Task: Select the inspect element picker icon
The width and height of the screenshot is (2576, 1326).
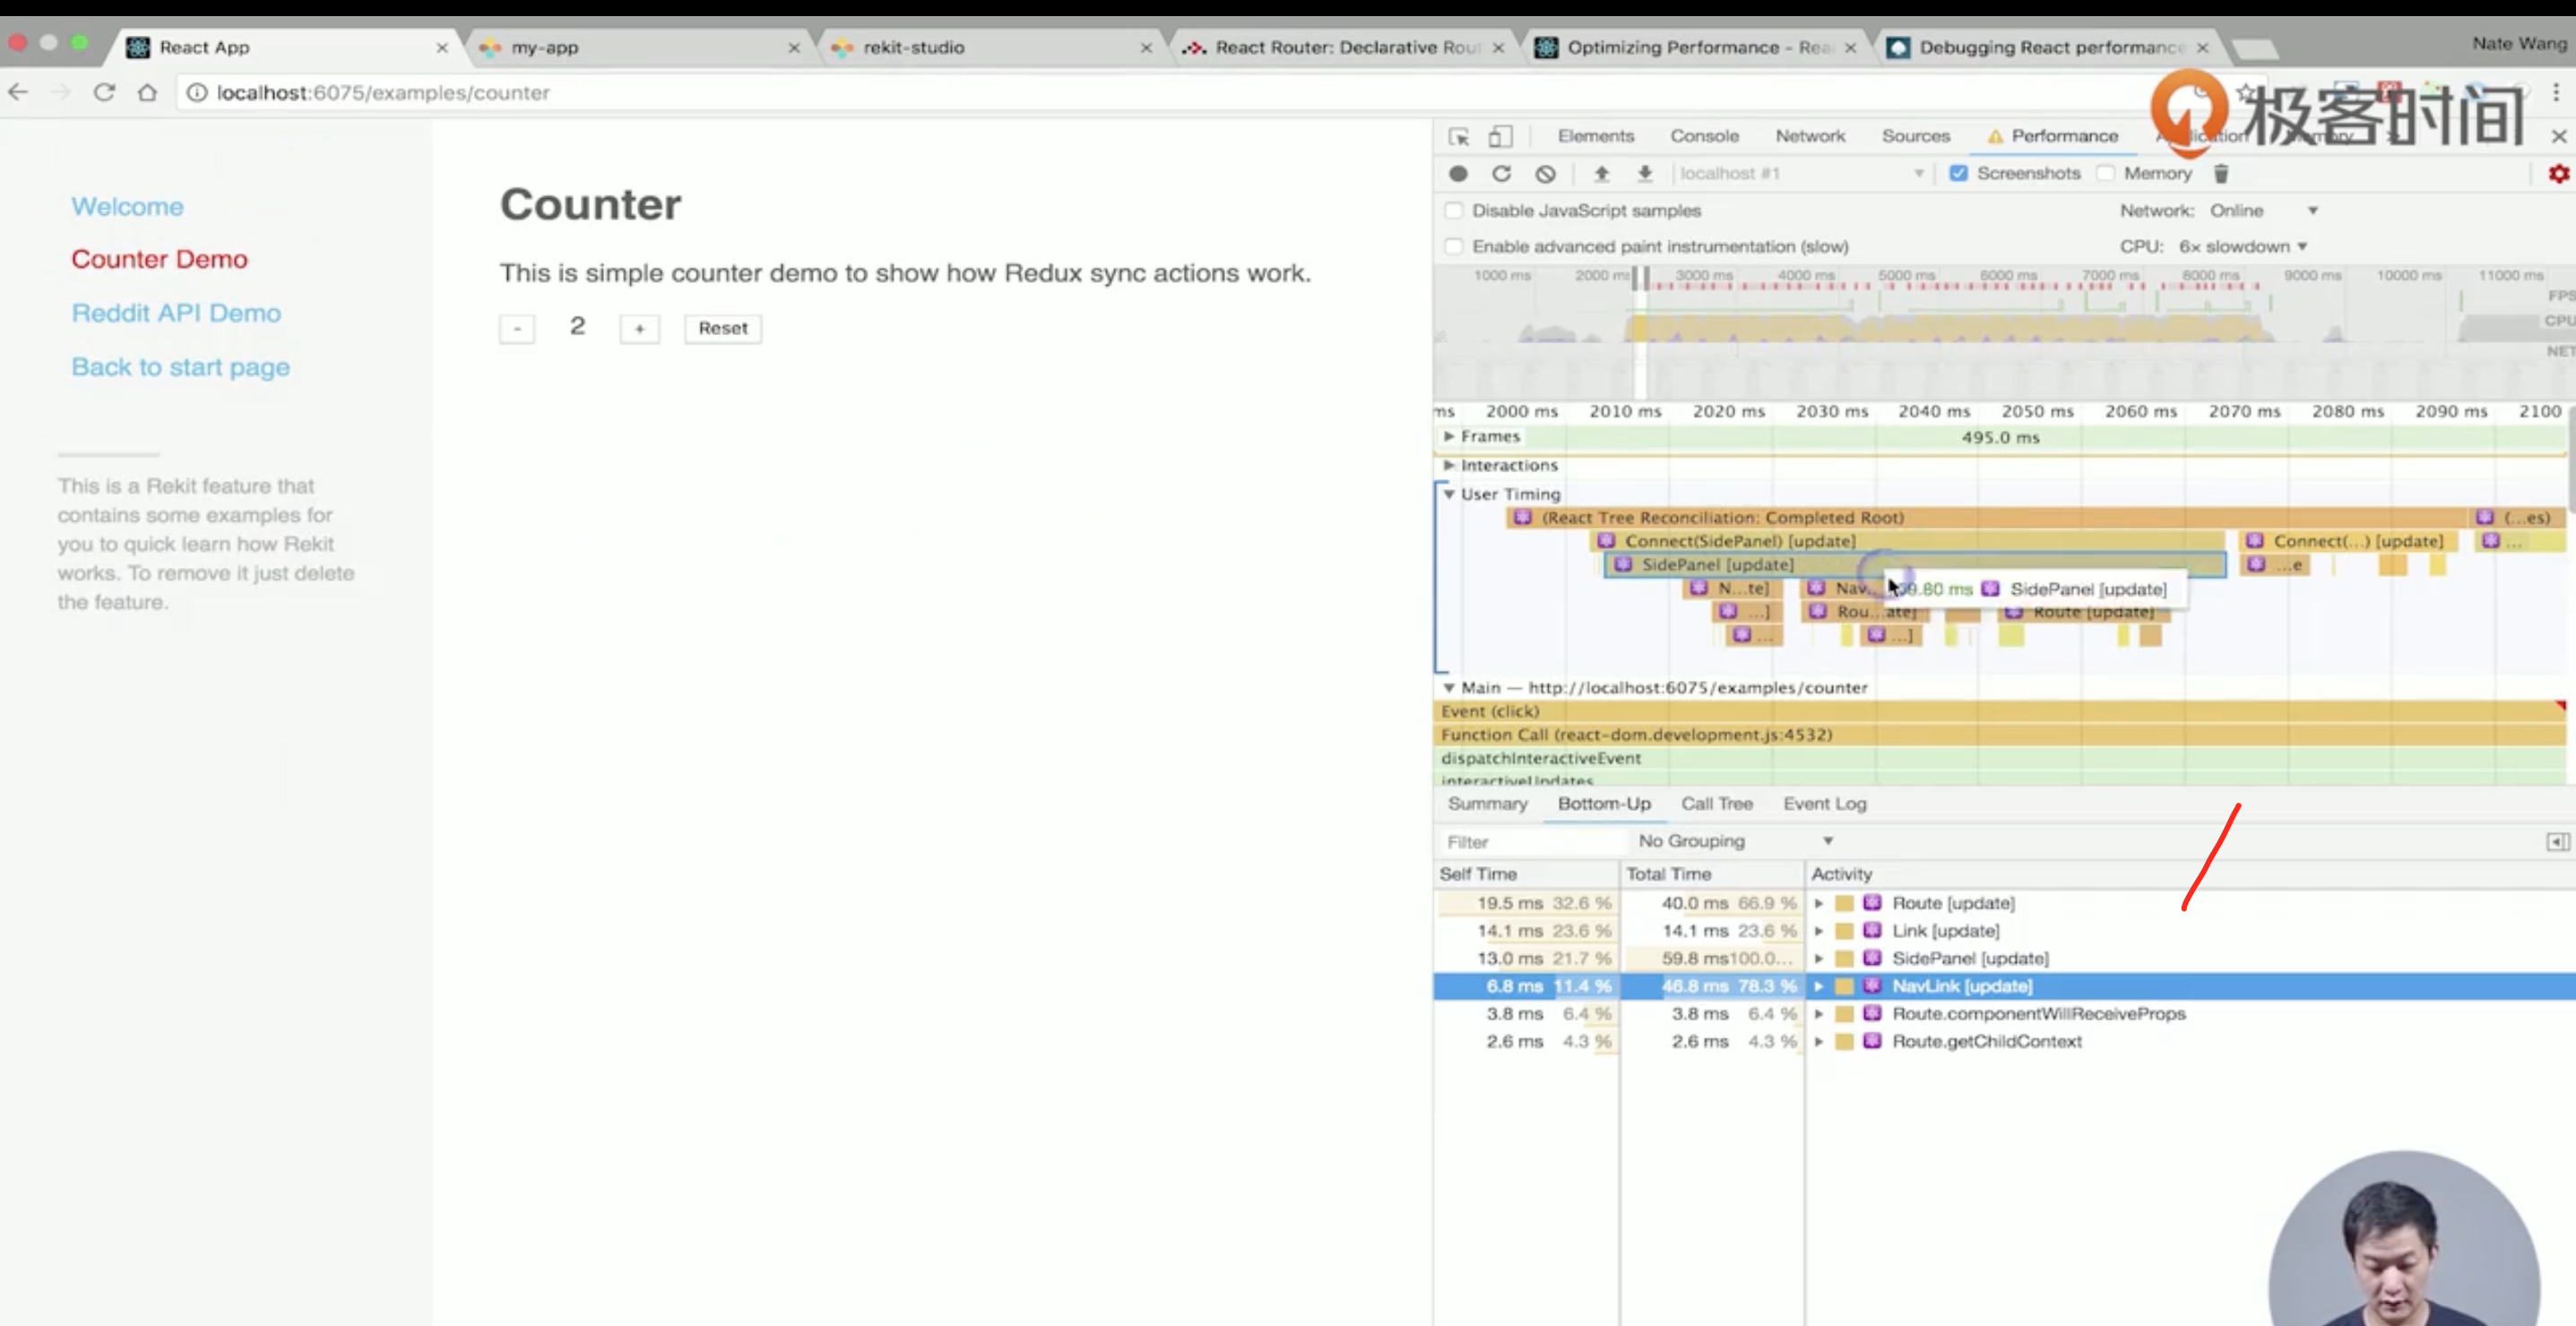Action: tap(1459, 137)
